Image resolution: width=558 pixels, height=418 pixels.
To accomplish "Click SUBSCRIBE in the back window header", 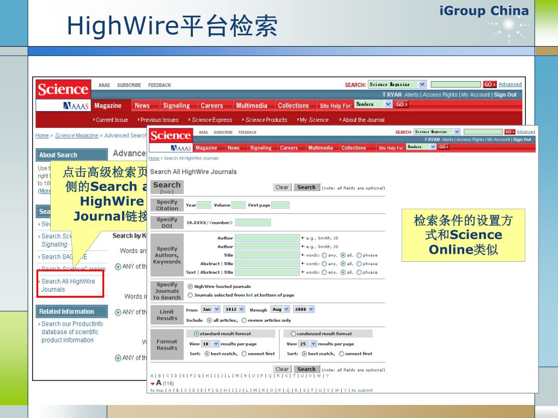I will pos(129,85).
